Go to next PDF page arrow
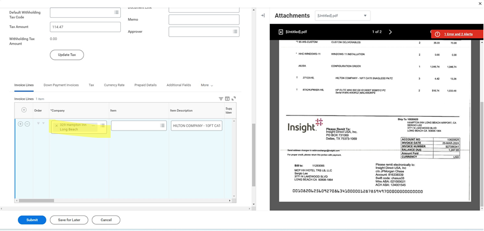 click(390, 32)
